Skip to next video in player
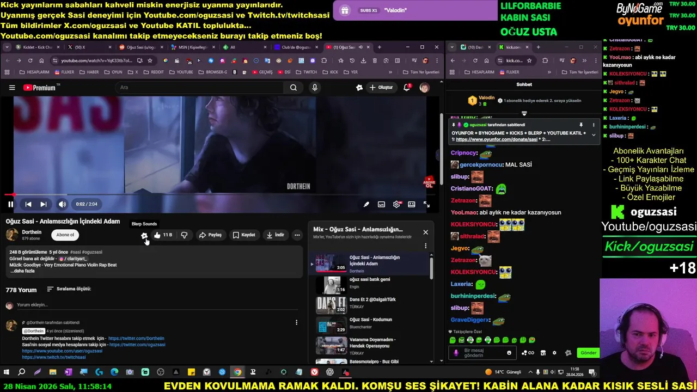This screenshot has height=392, width=697. (x=44, y=204)
